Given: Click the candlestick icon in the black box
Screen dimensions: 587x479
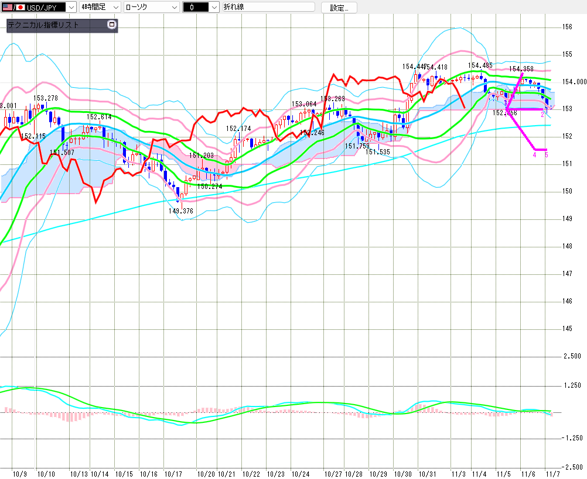Looking at the screenshot, I should [192, 7].
